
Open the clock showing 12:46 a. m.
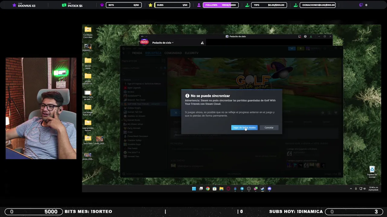(373, 189)
